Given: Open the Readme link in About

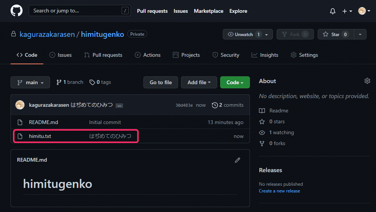Looking at the screenshot, I should pyautogui.click(x=274, y=111).
